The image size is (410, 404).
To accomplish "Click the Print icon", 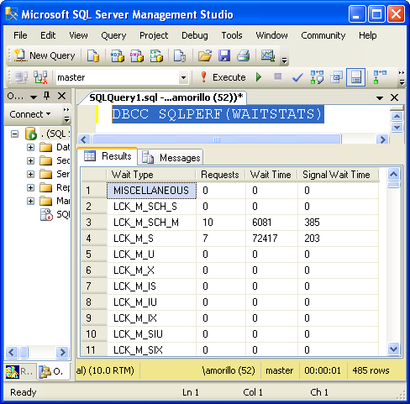I will 243,55.
